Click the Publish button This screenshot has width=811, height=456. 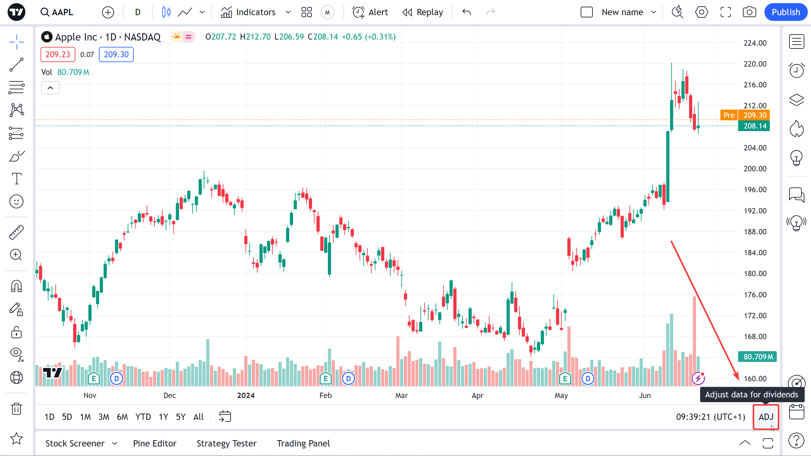786,12
